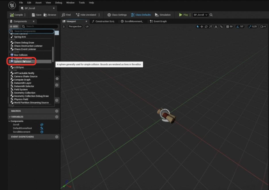Image resolution: width=269 pixels, height=190 pixels.
Task: Open the viewport hamburger options menu
Action: click(64, 27)
